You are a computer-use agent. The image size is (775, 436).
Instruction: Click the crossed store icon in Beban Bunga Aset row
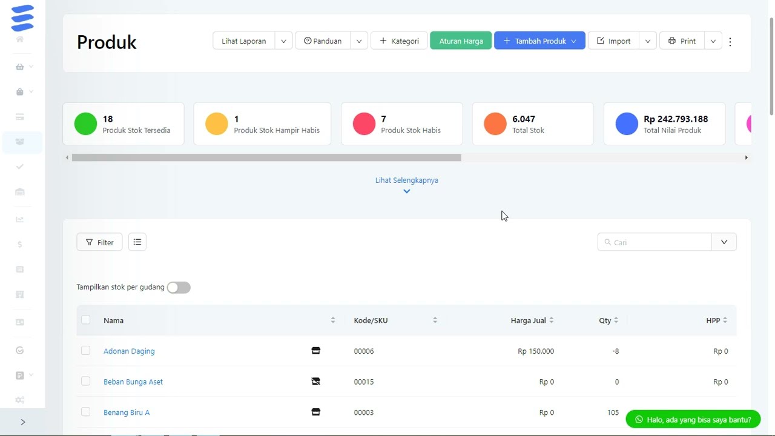tap(315, 381)
